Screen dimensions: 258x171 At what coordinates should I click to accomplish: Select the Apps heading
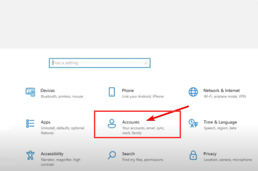46,122
